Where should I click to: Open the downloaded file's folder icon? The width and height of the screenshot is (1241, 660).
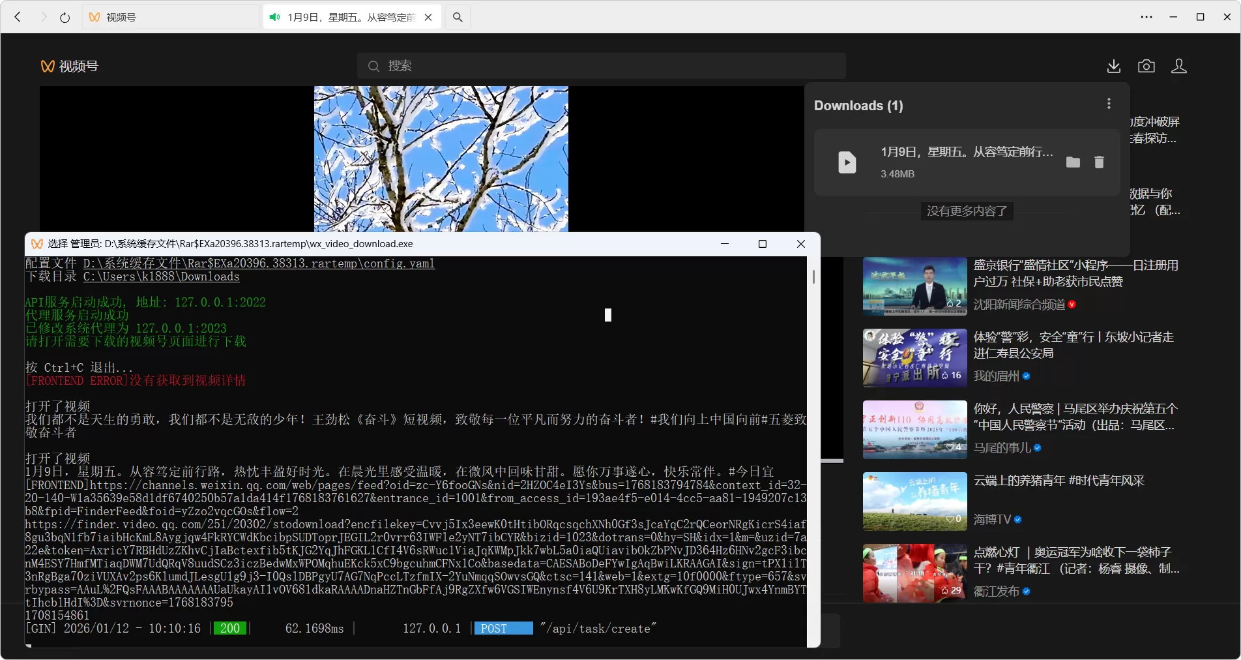point(1073,162)
